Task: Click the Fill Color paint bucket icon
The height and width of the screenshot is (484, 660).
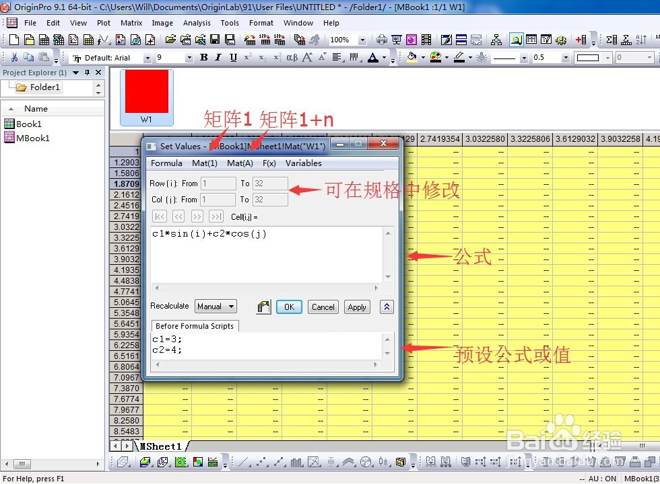Action: [412, 58]
